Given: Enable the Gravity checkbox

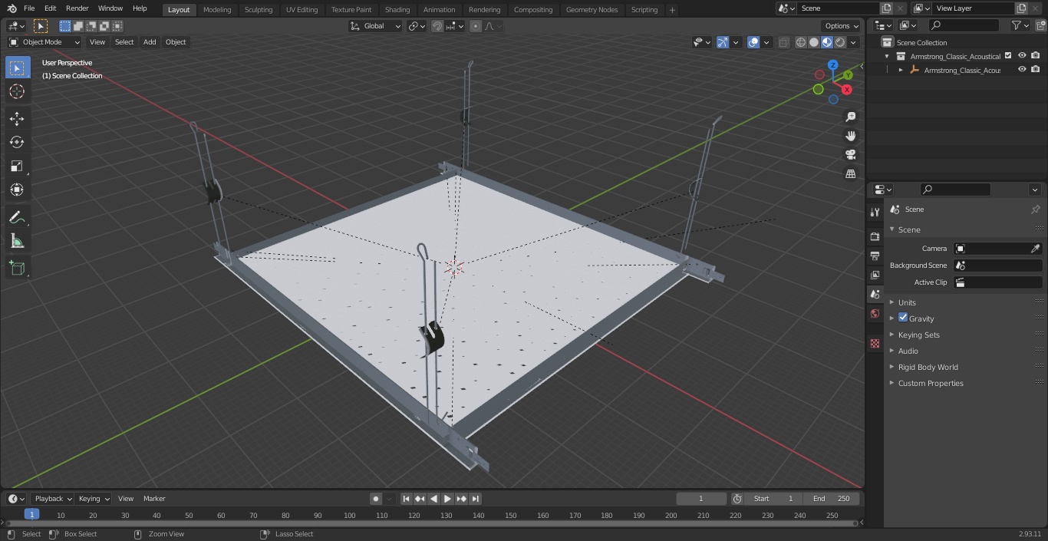Looking at the screenshot, I should 903,318.
